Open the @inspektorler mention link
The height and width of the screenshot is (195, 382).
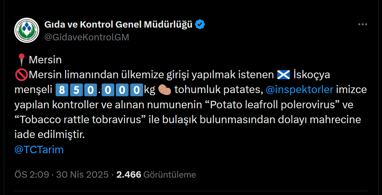click(299, 90)
